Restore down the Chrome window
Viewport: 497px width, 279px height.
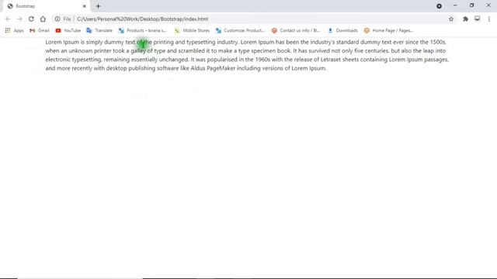tap(471, 5)
